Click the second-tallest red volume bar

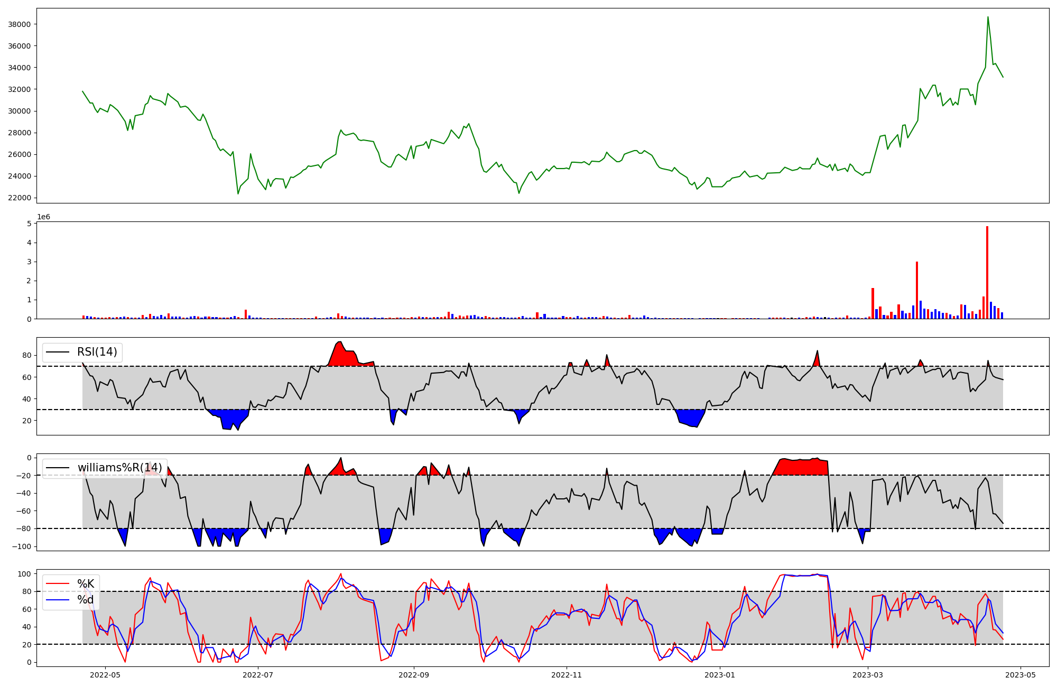coord(917,290)
